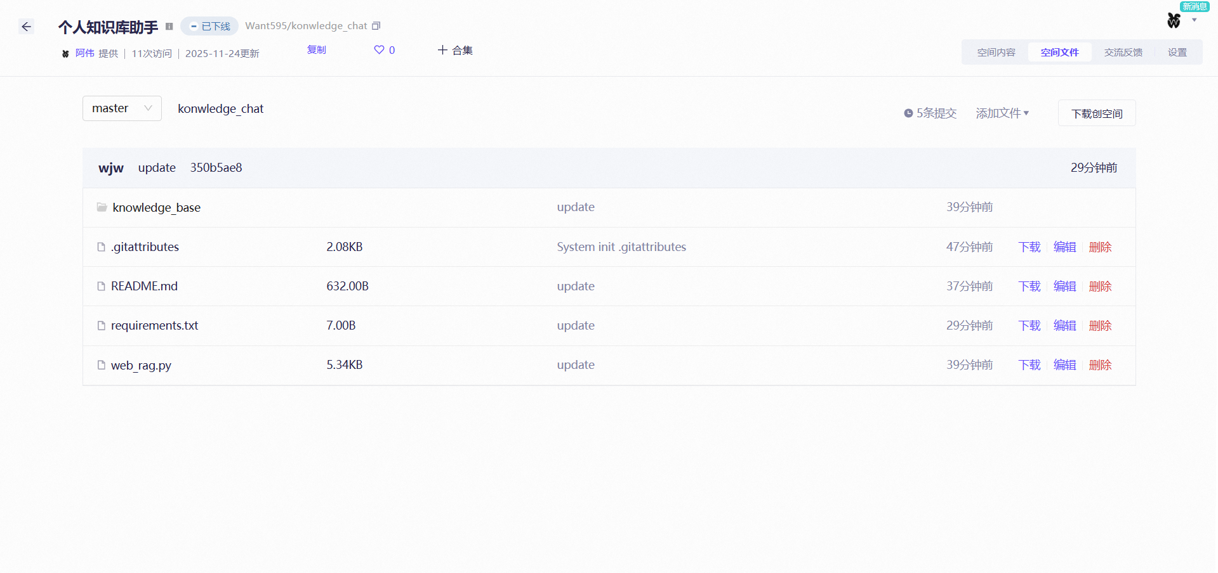Screen dimensions: 1218x573
Task: Switch to the 空间内容 tab
Action: coord(996,53)
